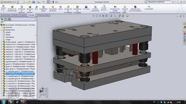Image resolution: width=186 pixels, height=104 pixels.
Task: Select Vista lateral plane in the tree
Action: pyautogui.click(x=10, y=37)
